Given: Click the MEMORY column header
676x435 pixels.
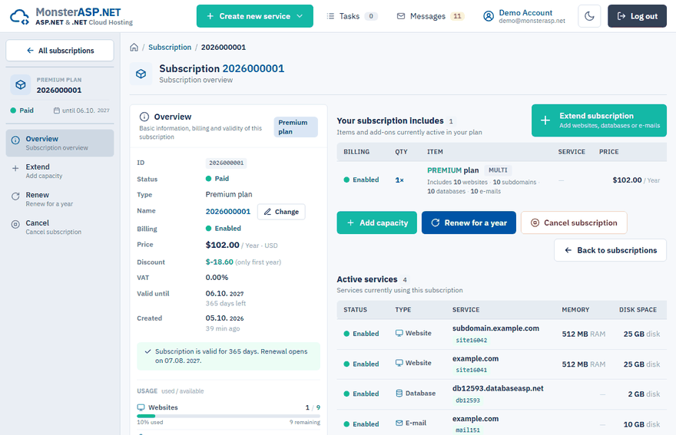Looking at the screenshot, I should pyautogui.click(x=575, y=310).
